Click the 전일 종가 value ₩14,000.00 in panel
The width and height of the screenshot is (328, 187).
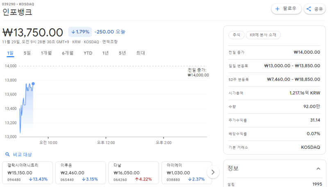point(307,52)
